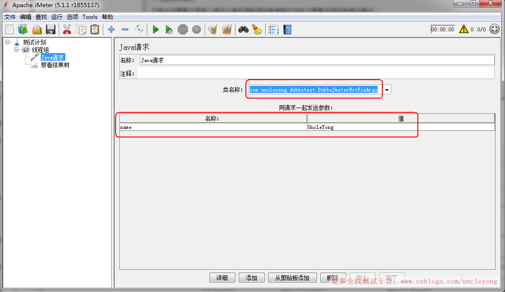Click the 注释 comment field

pyautogui.click(x=316, y=73)
